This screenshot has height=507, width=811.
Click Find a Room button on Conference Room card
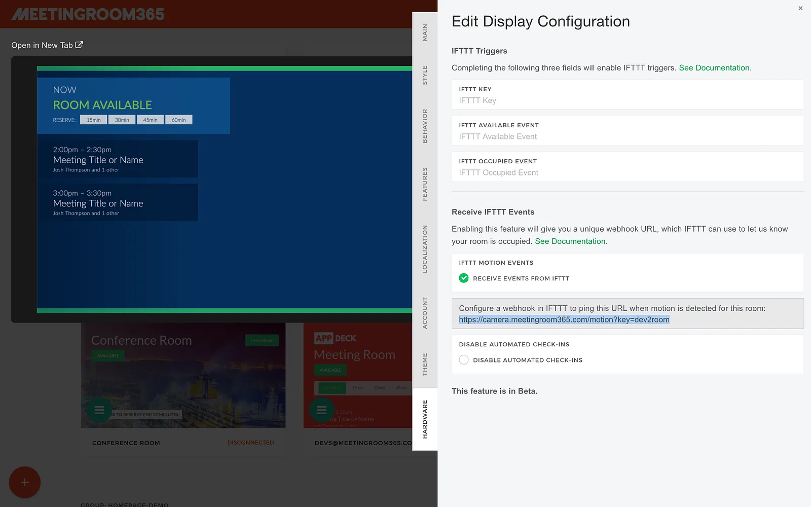click(x=262, y=340)
